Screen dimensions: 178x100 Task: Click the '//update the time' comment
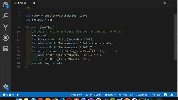click(x=77, y=31)
